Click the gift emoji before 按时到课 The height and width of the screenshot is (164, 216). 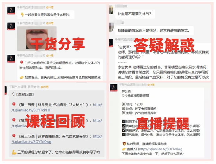124,144
